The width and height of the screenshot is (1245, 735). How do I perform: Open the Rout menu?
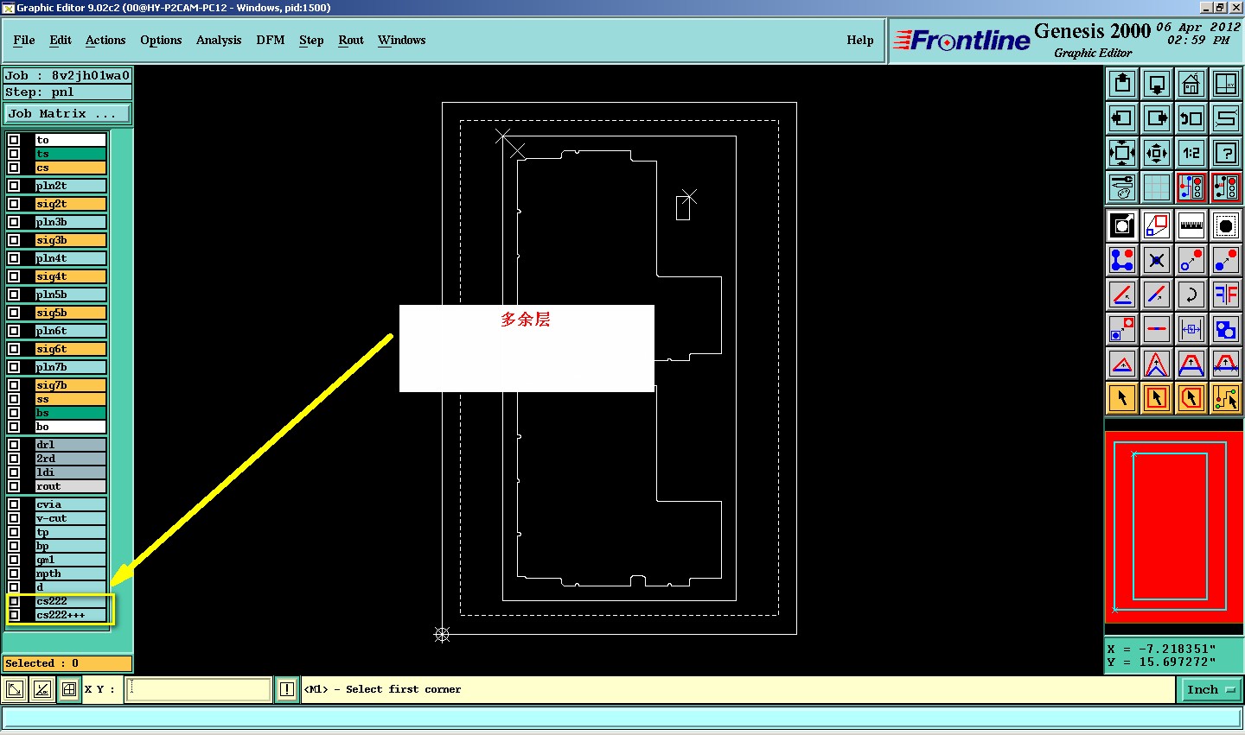(351, 40)
